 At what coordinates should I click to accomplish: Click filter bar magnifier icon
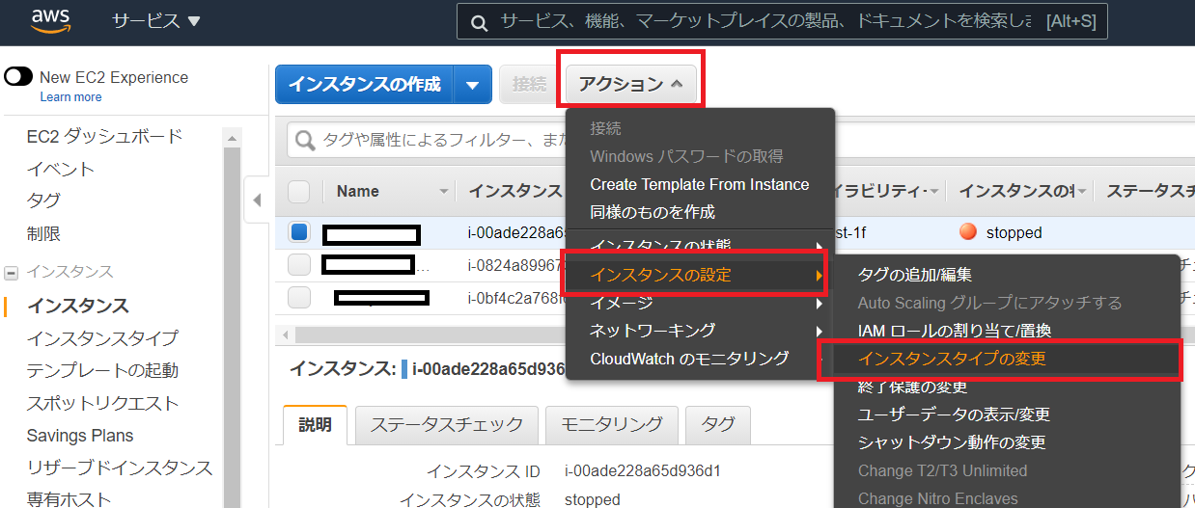pos(305,141)
